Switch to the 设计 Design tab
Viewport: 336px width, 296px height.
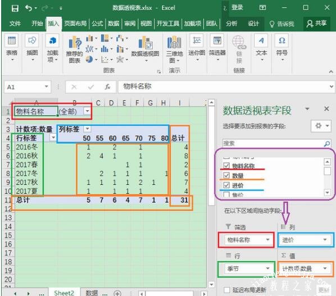253,24
